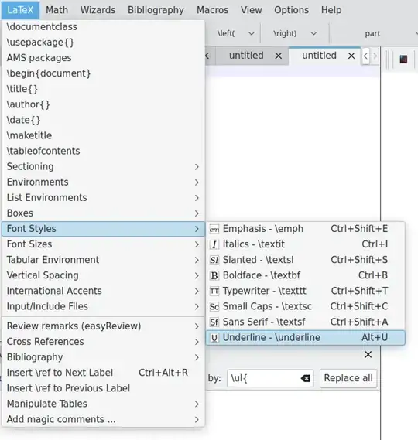418x440 pixels.
Task: Open the Options menu
Action: (292, 10)
